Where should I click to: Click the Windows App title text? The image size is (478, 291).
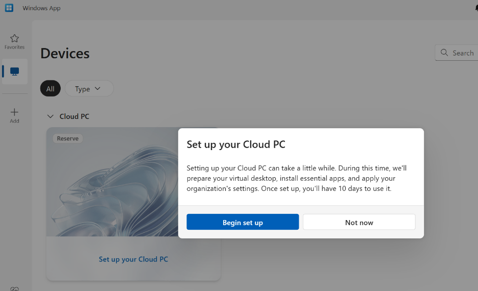point(41,8)
